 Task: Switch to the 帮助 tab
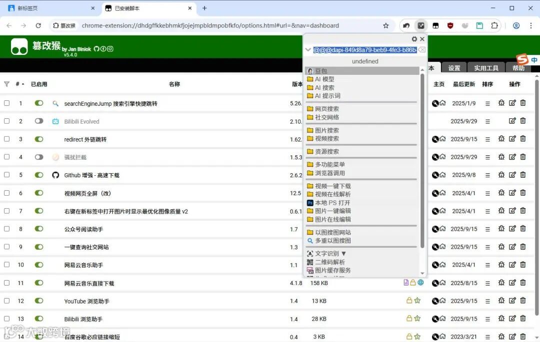[x=518, y=68]
